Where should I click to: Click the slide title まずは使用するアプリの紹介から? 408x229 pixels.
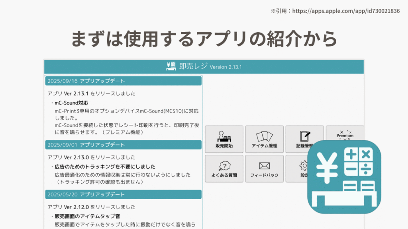(204, 39)
